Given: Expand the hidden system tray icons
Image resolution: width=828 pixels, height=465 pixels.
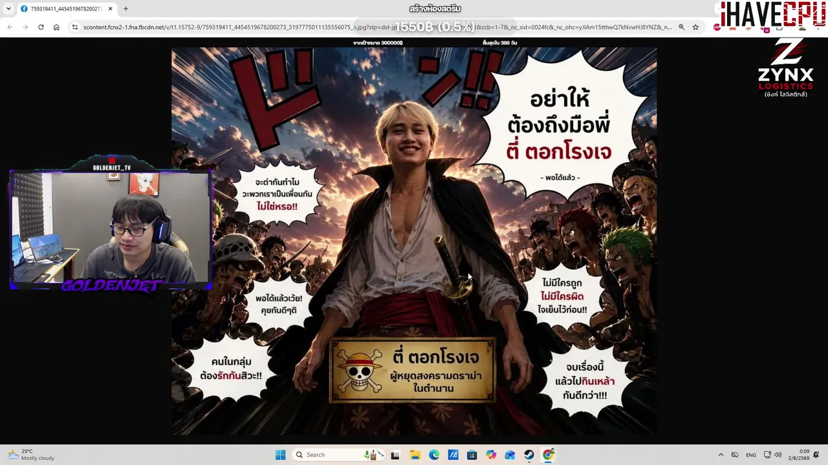Looking at the screenshot, I should [721, 455].
